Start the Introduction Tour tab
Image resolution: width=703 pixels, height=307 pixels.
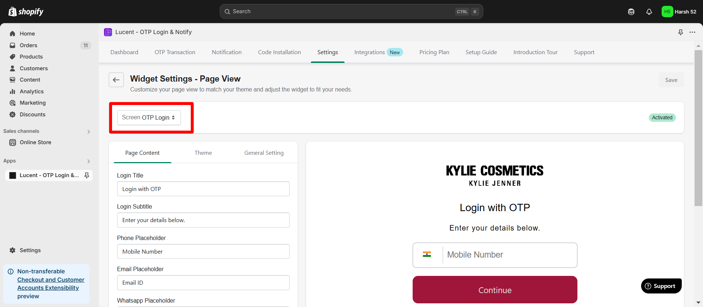pos(535,52)
